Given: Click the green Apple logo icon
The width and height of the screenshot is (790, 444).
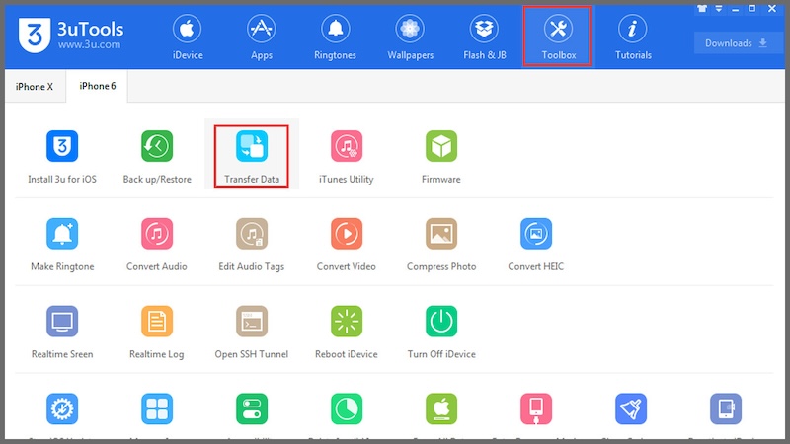Looking at the screenshot, I should pyautogui.click(x=440, y=408).
